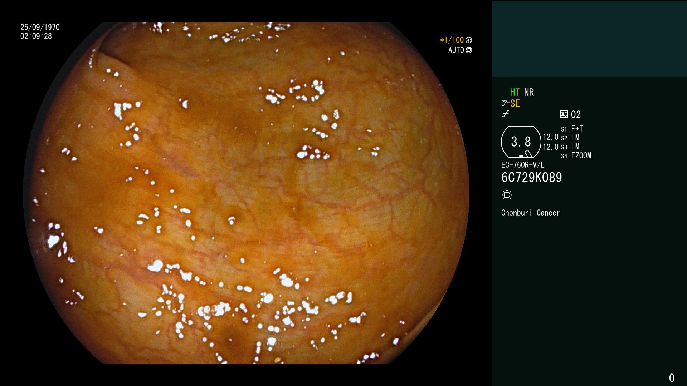
Task: Click the S3 LM switch assignment
Action: 570,147
